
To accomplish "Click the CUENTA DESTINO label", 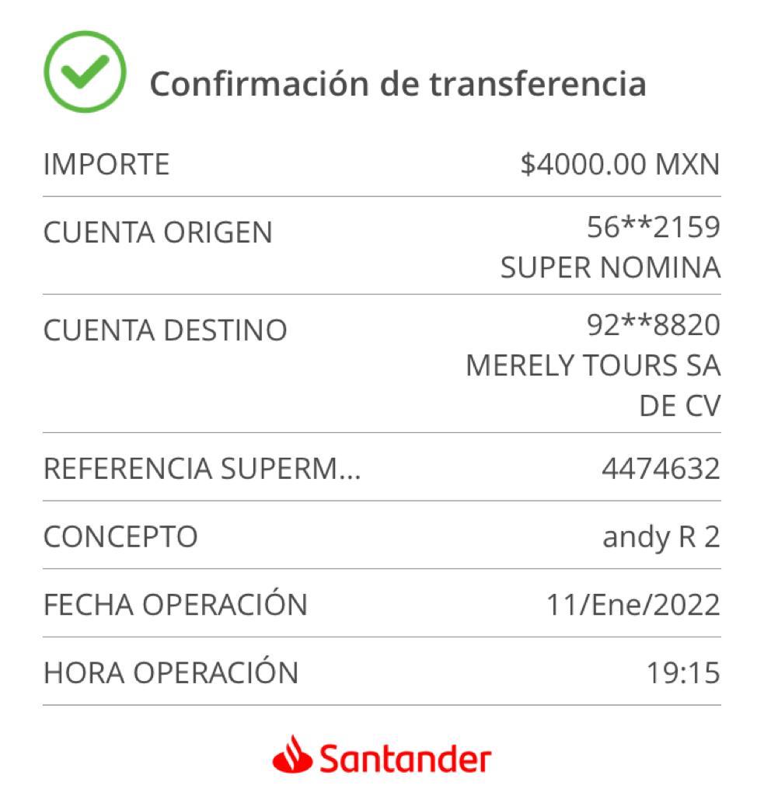I will pos(166,330).
